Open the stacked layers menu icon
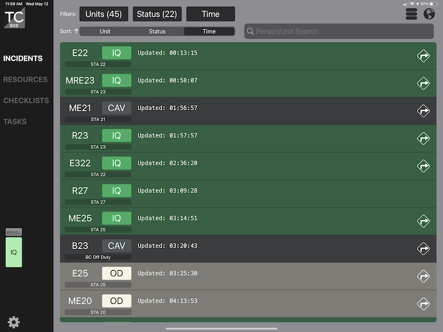Viewport: 443px width, 332px height. click(x=411, y=14)
